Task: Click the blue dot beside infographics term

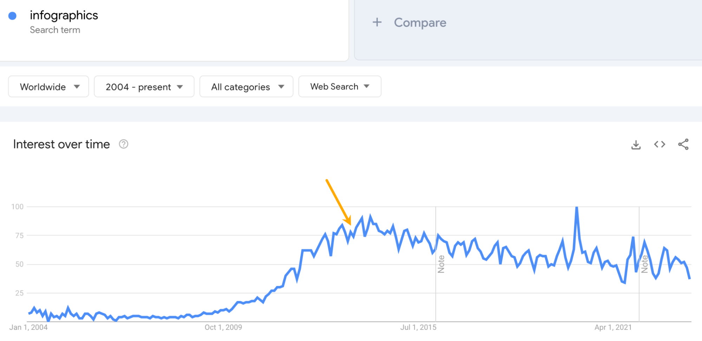Action: 13,15
